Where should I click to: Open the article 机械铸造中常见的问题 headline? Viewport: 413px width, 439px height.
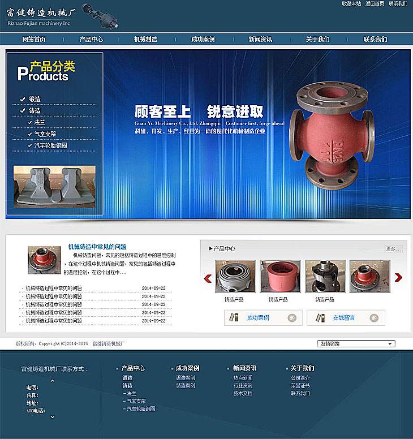tap(97, 247)
